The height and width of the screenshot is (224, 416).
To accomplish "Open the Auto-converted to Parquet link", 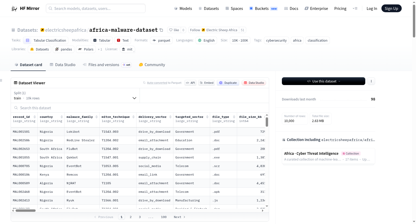I will 157,83.
